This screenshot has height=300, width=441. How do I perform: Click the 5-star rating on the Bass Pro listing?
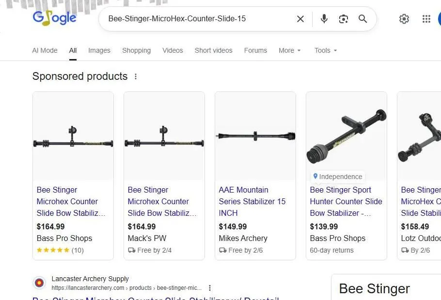pyautogui.click(x=53, y=250)
